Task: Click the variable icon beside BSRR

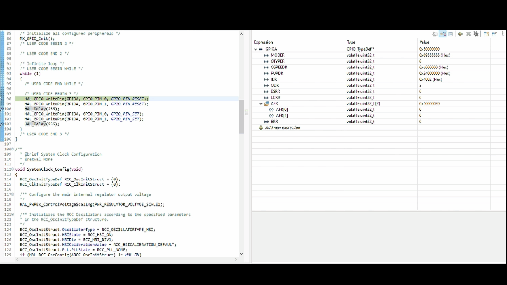Action: 267,91
